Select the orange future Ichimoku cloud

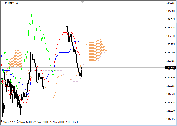click(x=94, y=51)
